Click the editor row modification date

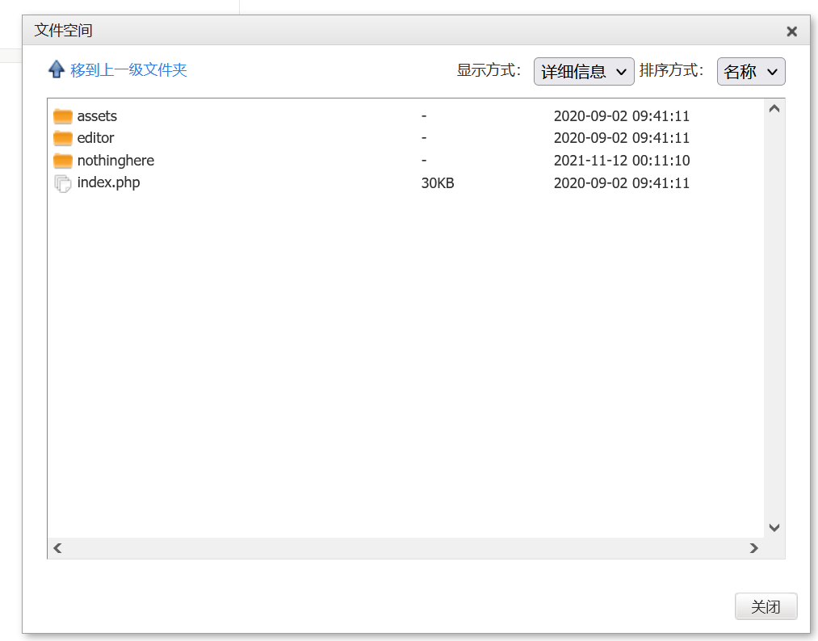point(621,138)
